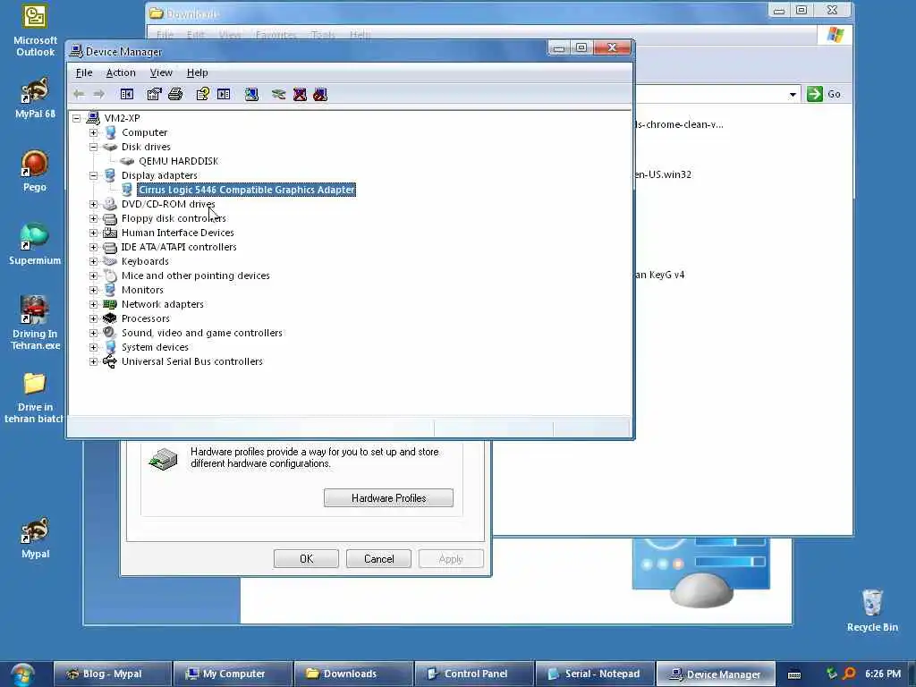The width and height of the screenshot is (916, 687).
Task: Select Cirrus Logic 5446 Compatible Graphics Adapter
Action: (247, 190)
